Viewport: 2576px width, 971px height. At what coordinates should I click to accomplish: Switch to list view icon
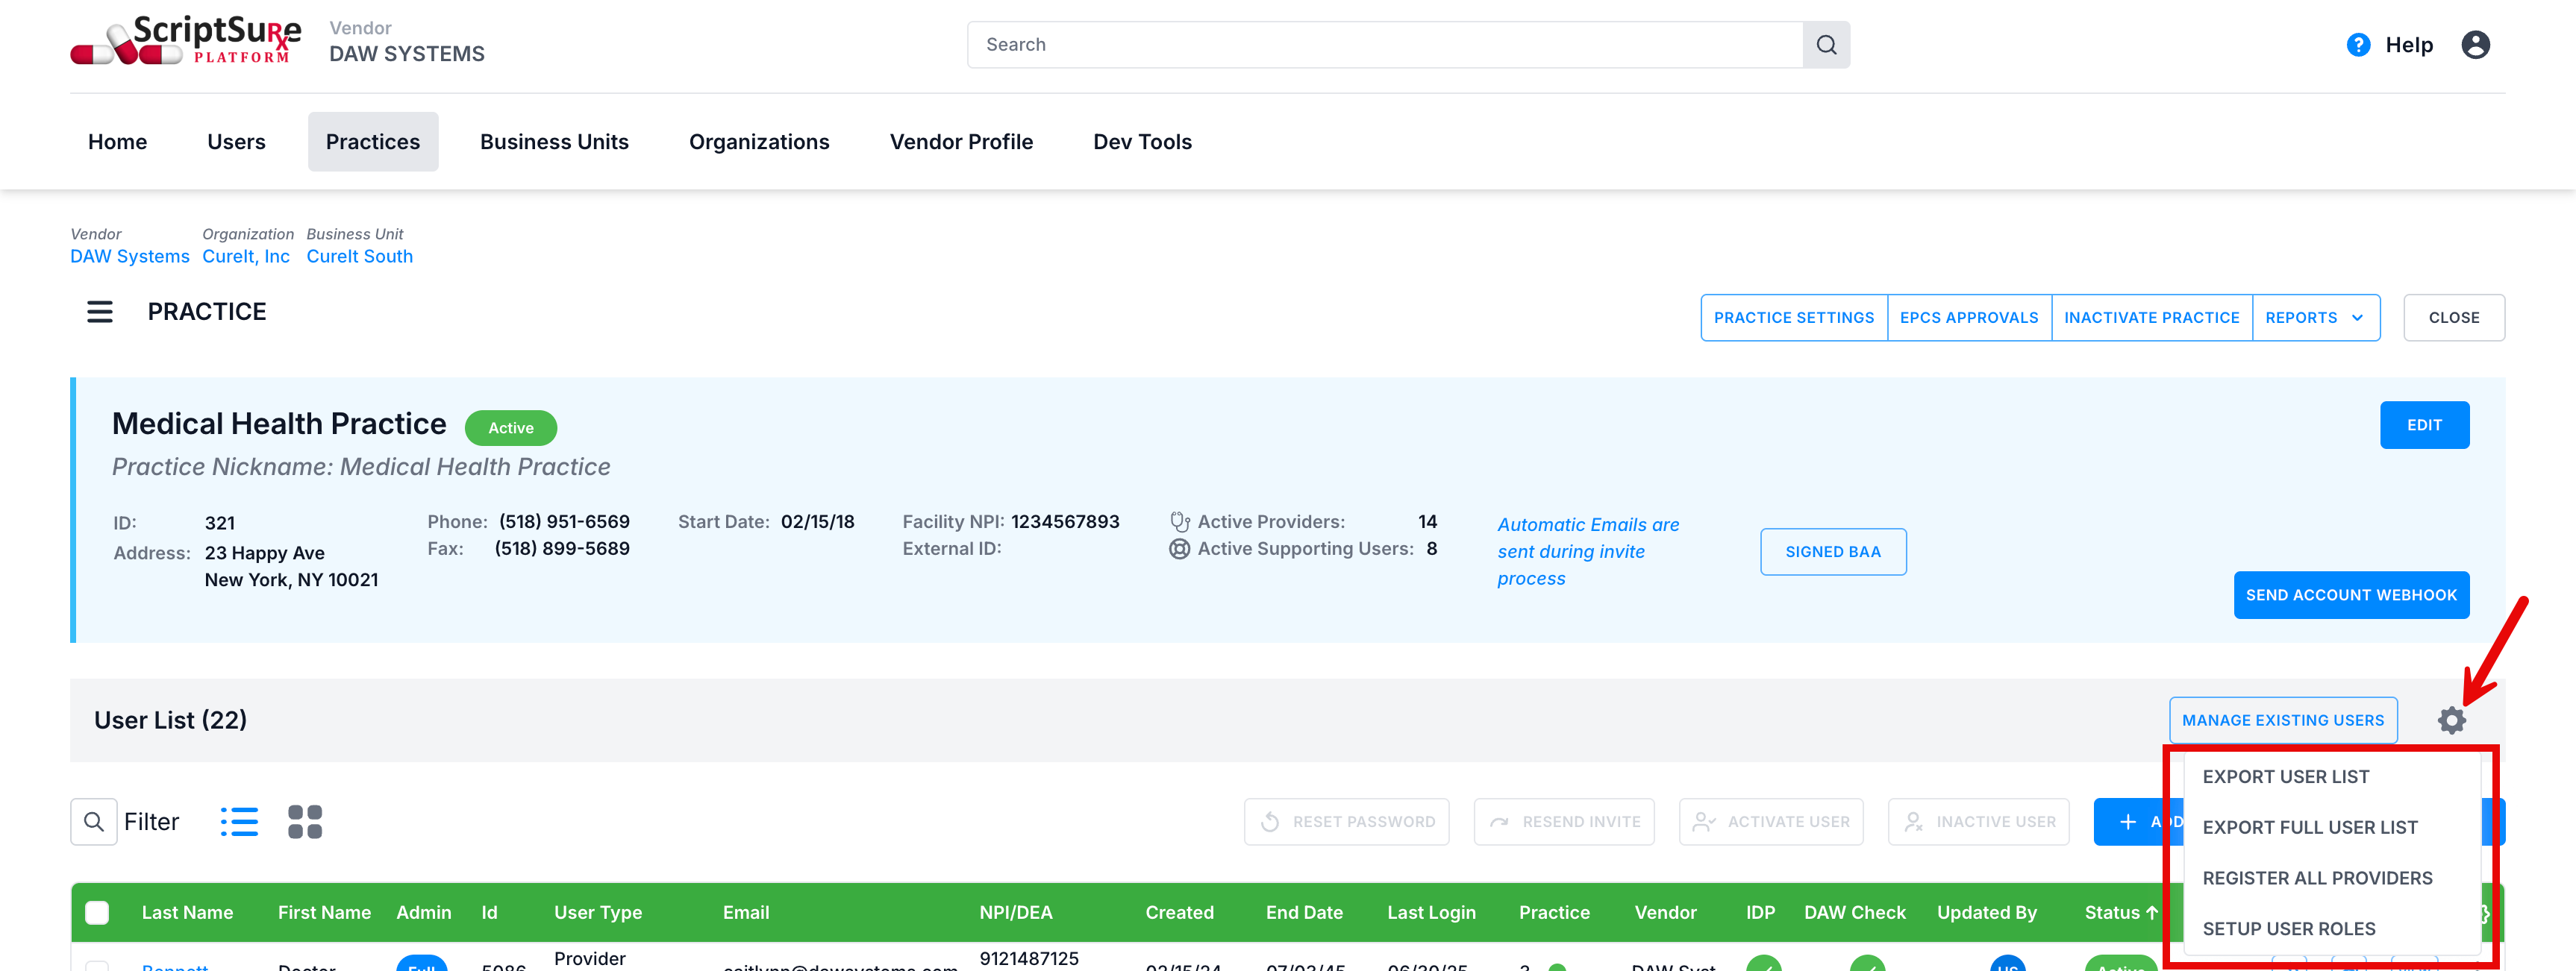click(x=239, y=821)
